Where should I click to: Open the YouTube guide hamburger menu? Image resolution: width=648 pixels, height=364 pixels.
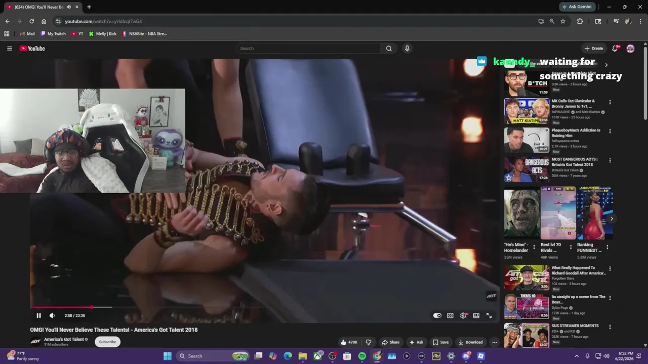point(9,49)
